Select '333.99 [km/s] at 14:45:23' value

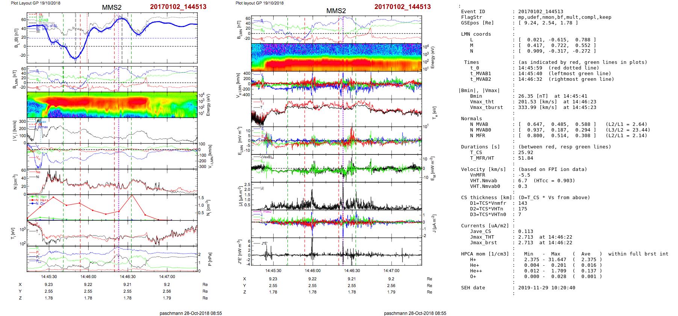557,107
